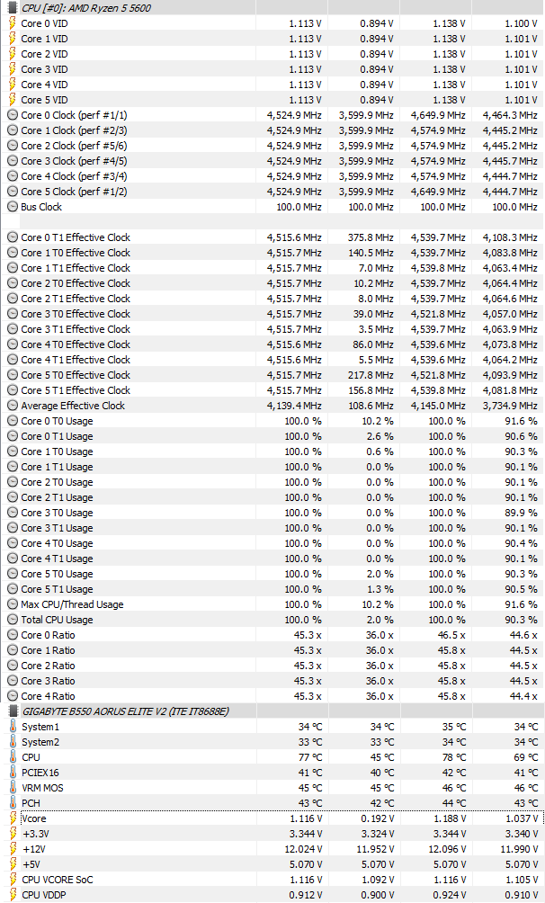
Task: Click the round icon beside Average Effective Clock
Action: (12, 406)
